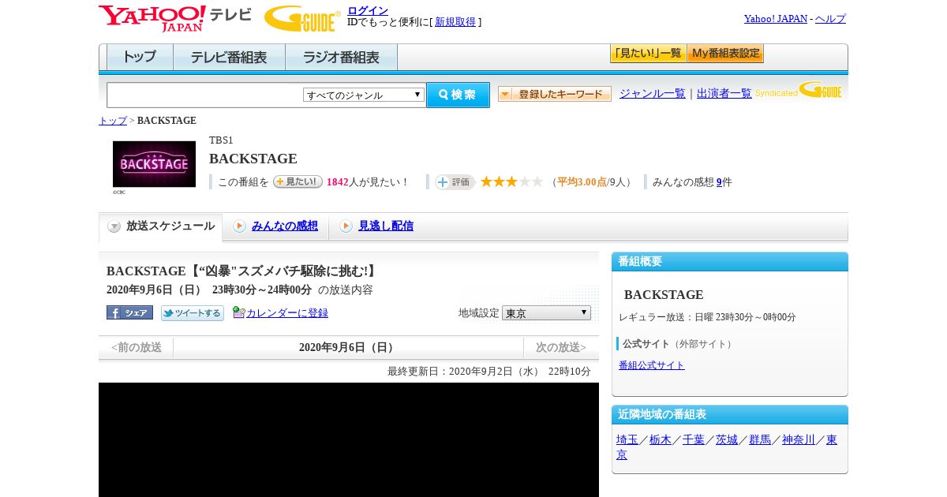Click the blue 検索 search button
Screen dimensions: 947x497
pyautogui.click(x=458, y=95)
